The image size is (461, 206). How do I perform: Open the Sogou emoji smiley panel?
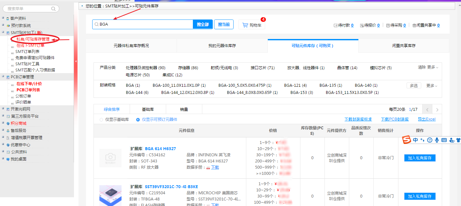[x=430, y=140]
